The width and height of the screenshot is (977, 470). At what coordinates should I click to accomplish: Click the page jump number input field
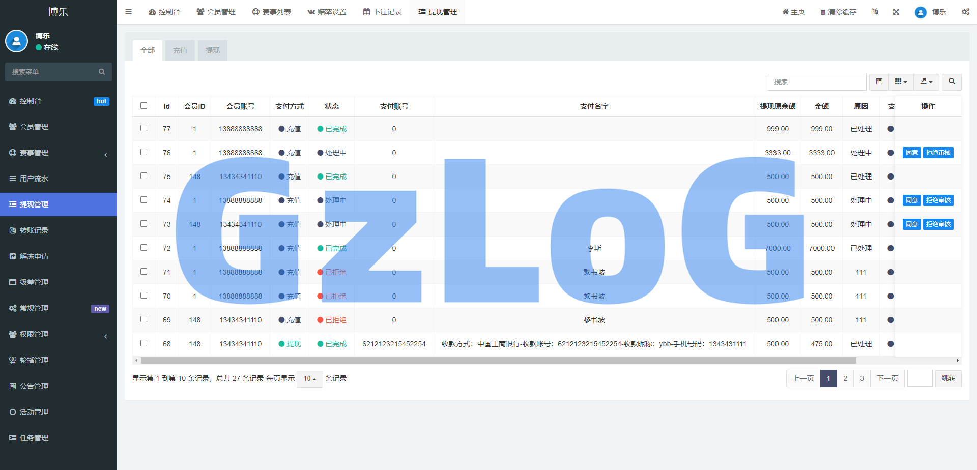[919, 378]
